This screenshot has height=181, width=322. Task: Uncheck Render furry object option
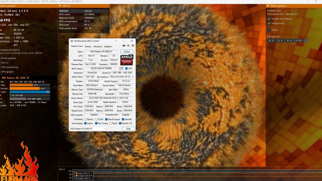coord(269,19)
